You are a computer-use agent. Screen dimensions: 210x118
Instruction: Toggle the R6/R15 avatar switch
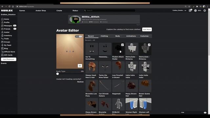pos(79,36)
